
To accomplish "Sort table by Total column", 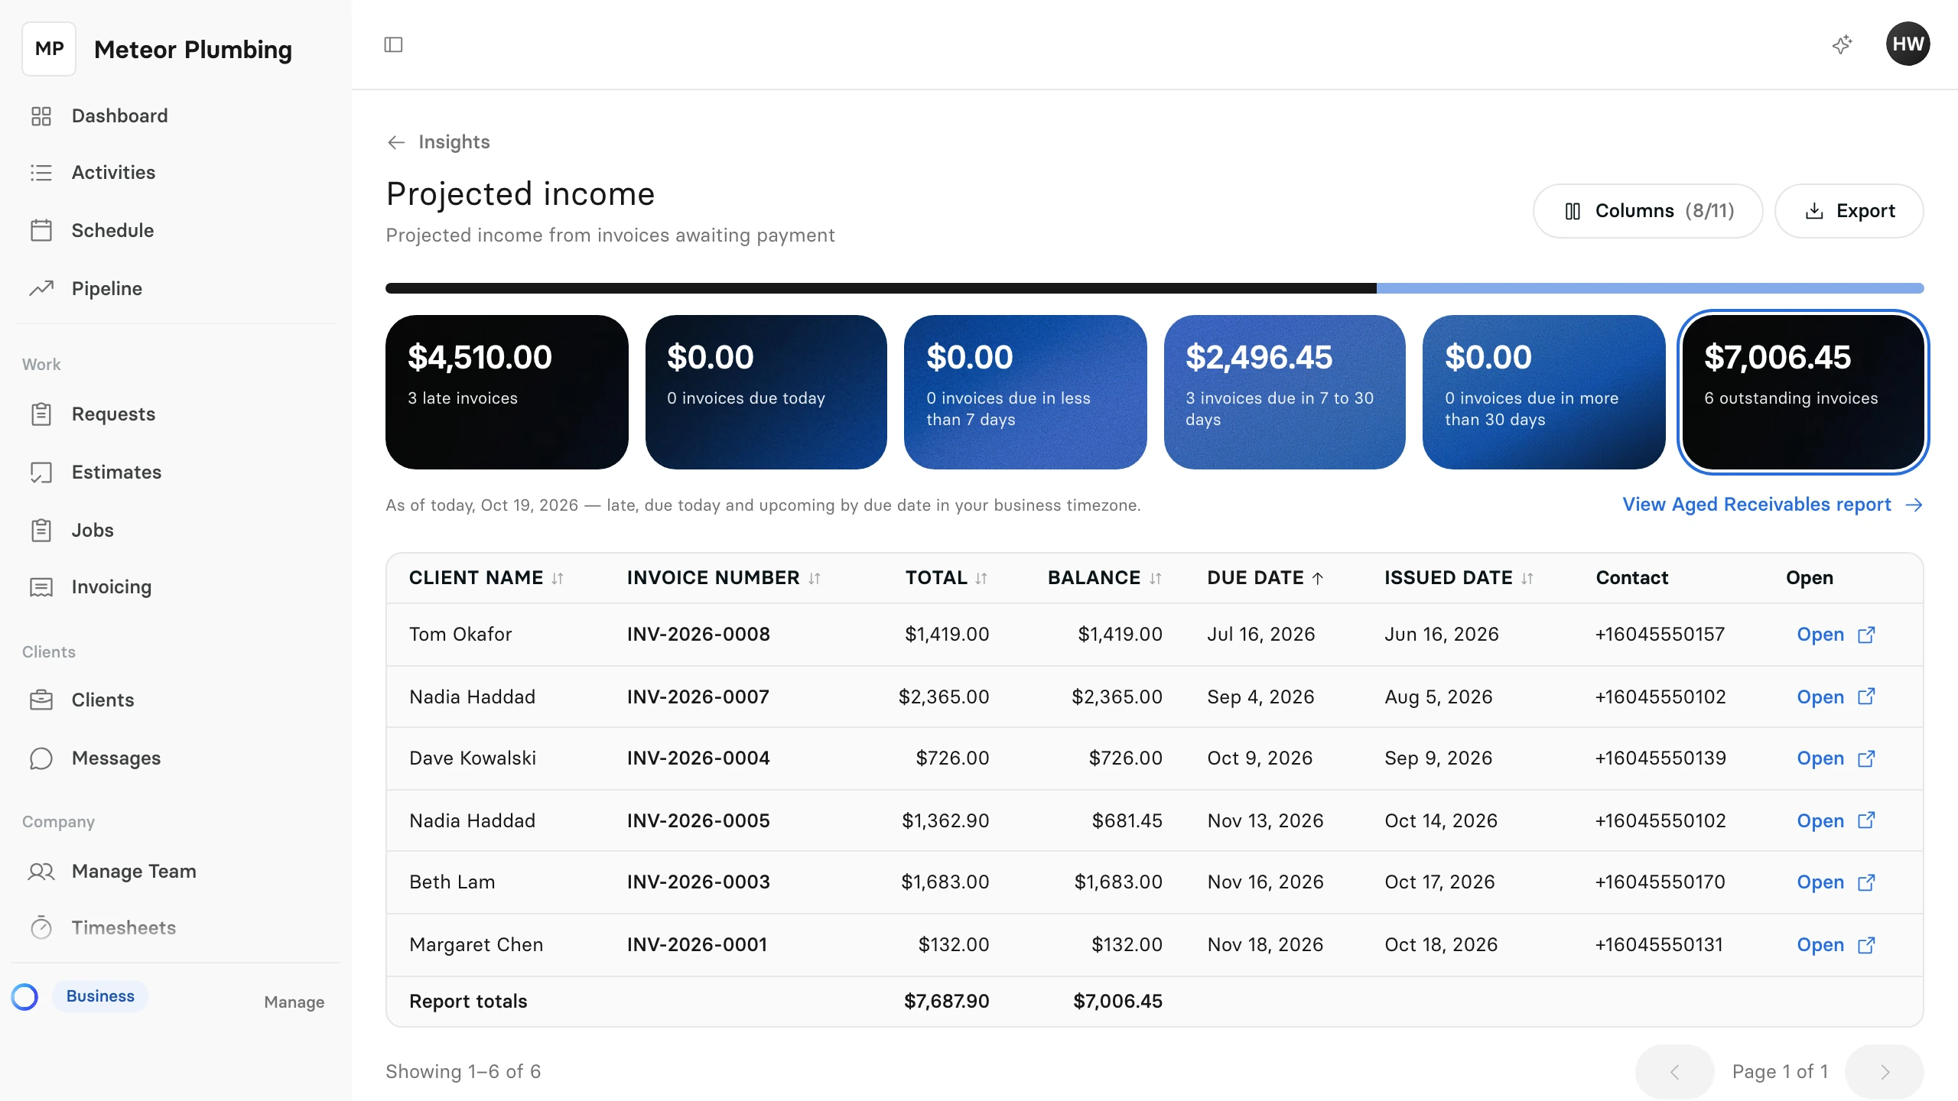I will coord(947,578).
